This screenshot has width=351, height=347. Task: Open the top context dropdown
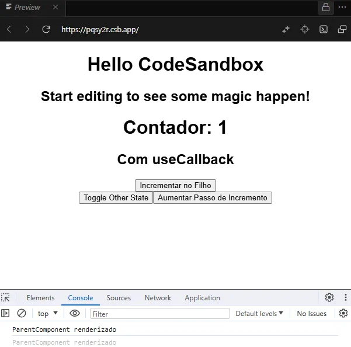coord(48,314)
